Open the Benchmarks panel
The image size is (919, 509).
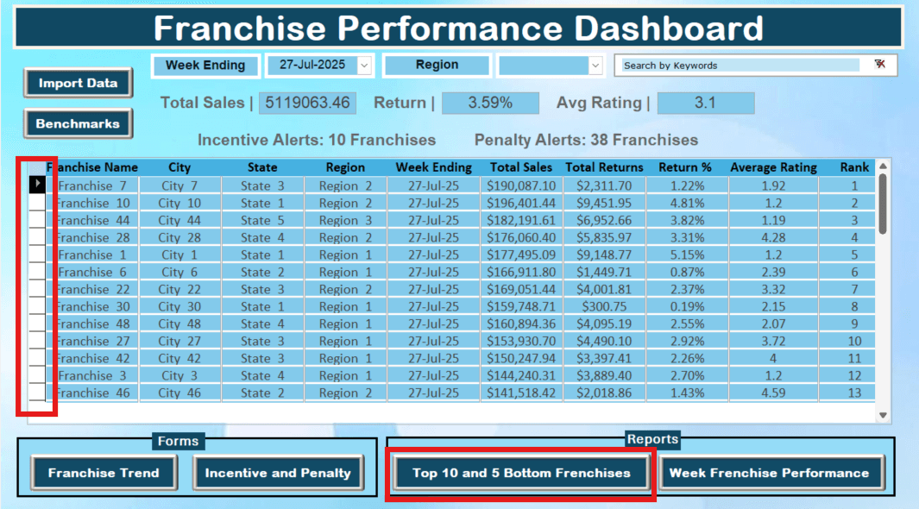pos(77,123)
